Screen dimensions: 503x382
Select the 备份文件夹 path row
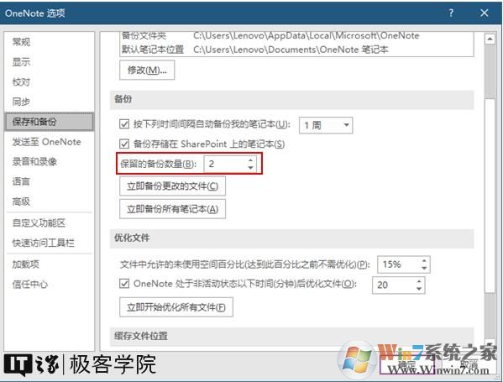coord(296,35)
